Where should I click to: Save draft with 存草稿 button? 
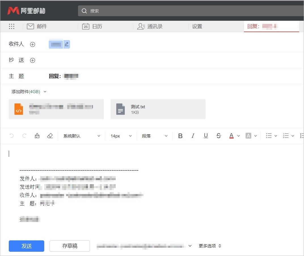tap(69, 246)
